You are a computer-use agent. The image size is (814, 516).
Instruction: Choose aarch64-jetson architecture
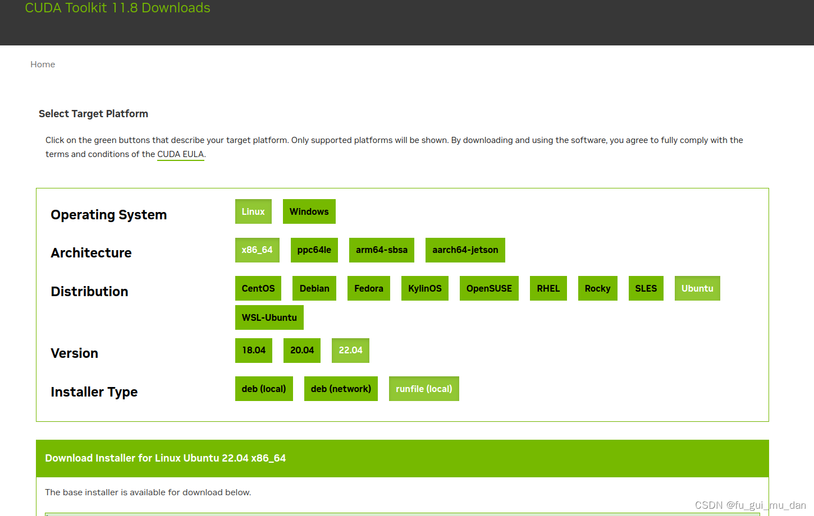[465, 250]
